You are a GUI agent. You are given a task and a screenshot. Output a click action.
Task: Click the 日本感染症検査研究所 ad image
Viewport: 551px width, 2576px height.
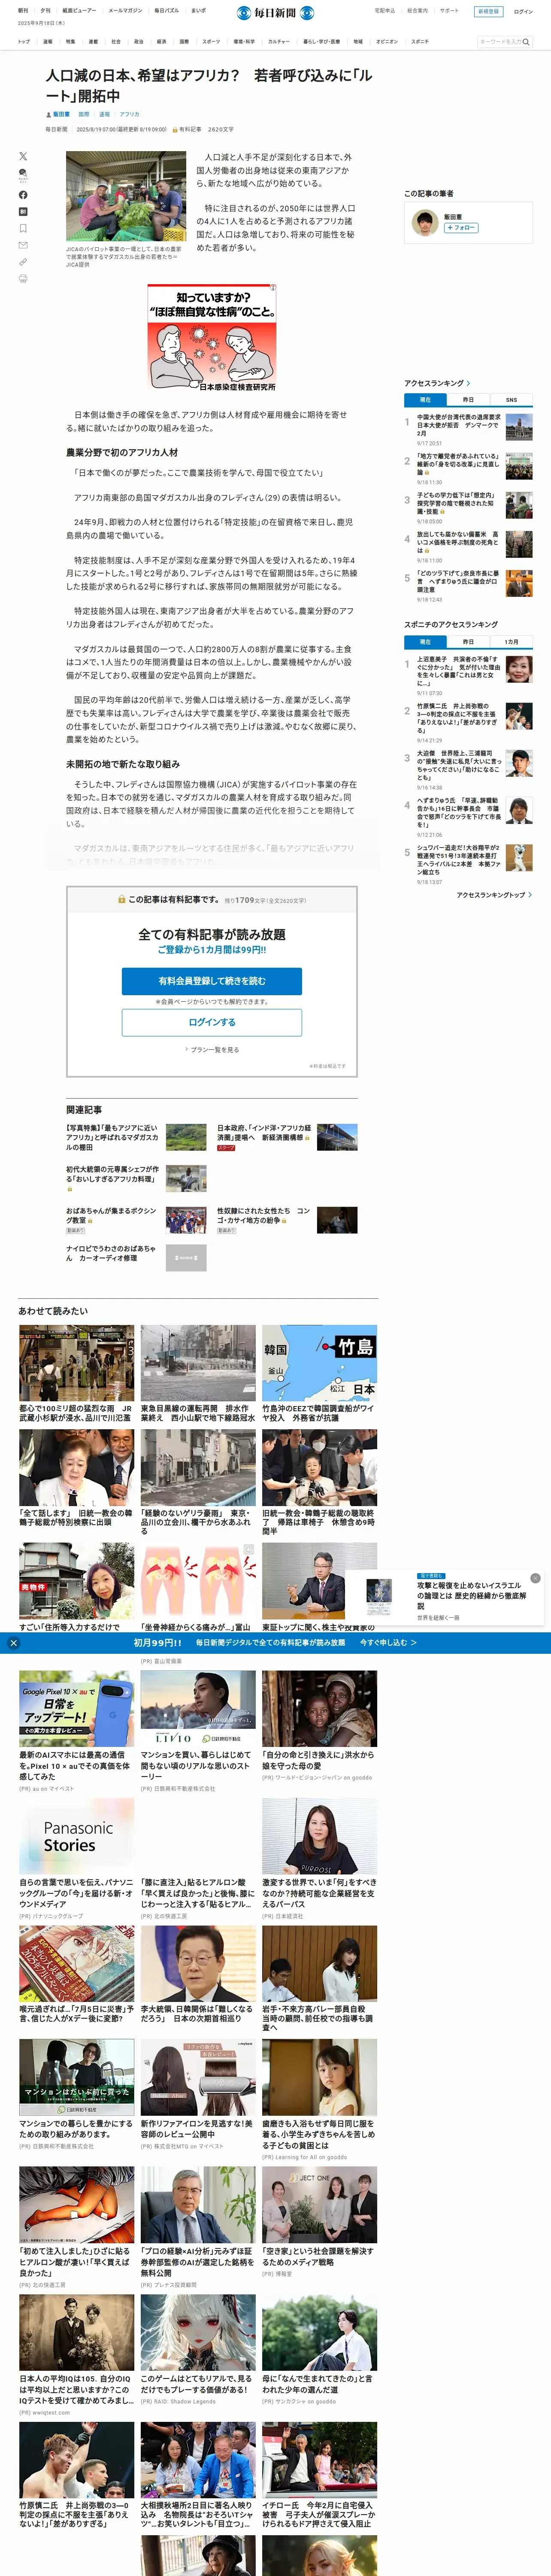[x=212, y=338]
